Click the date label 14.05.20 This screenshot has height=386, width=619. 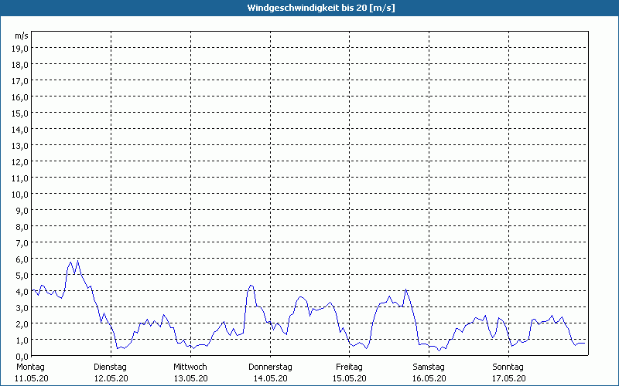269,378
